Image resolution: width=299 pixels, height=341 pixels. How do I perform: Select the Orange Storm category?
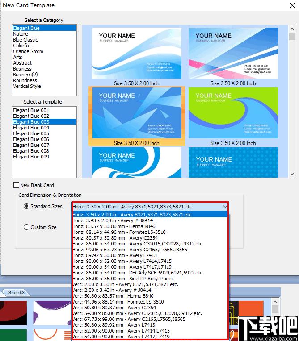tap(28, 51)
